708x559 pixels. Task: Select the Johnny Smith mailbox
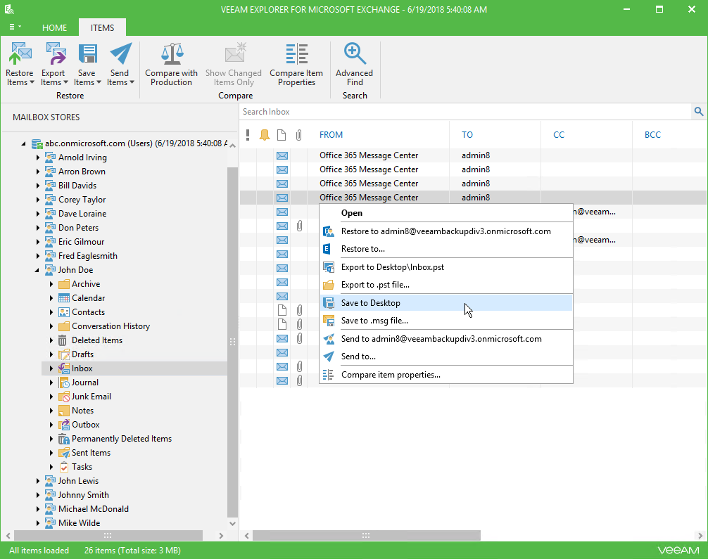[84, 495]
